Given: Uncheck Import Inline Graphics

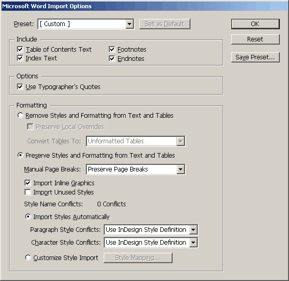Looking at the screenshot, I should pos(28,183).
